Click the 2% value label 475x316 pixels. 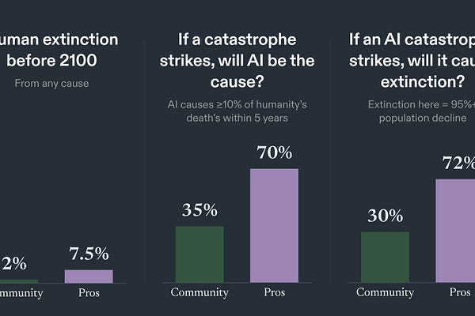(x=14, y=264)
